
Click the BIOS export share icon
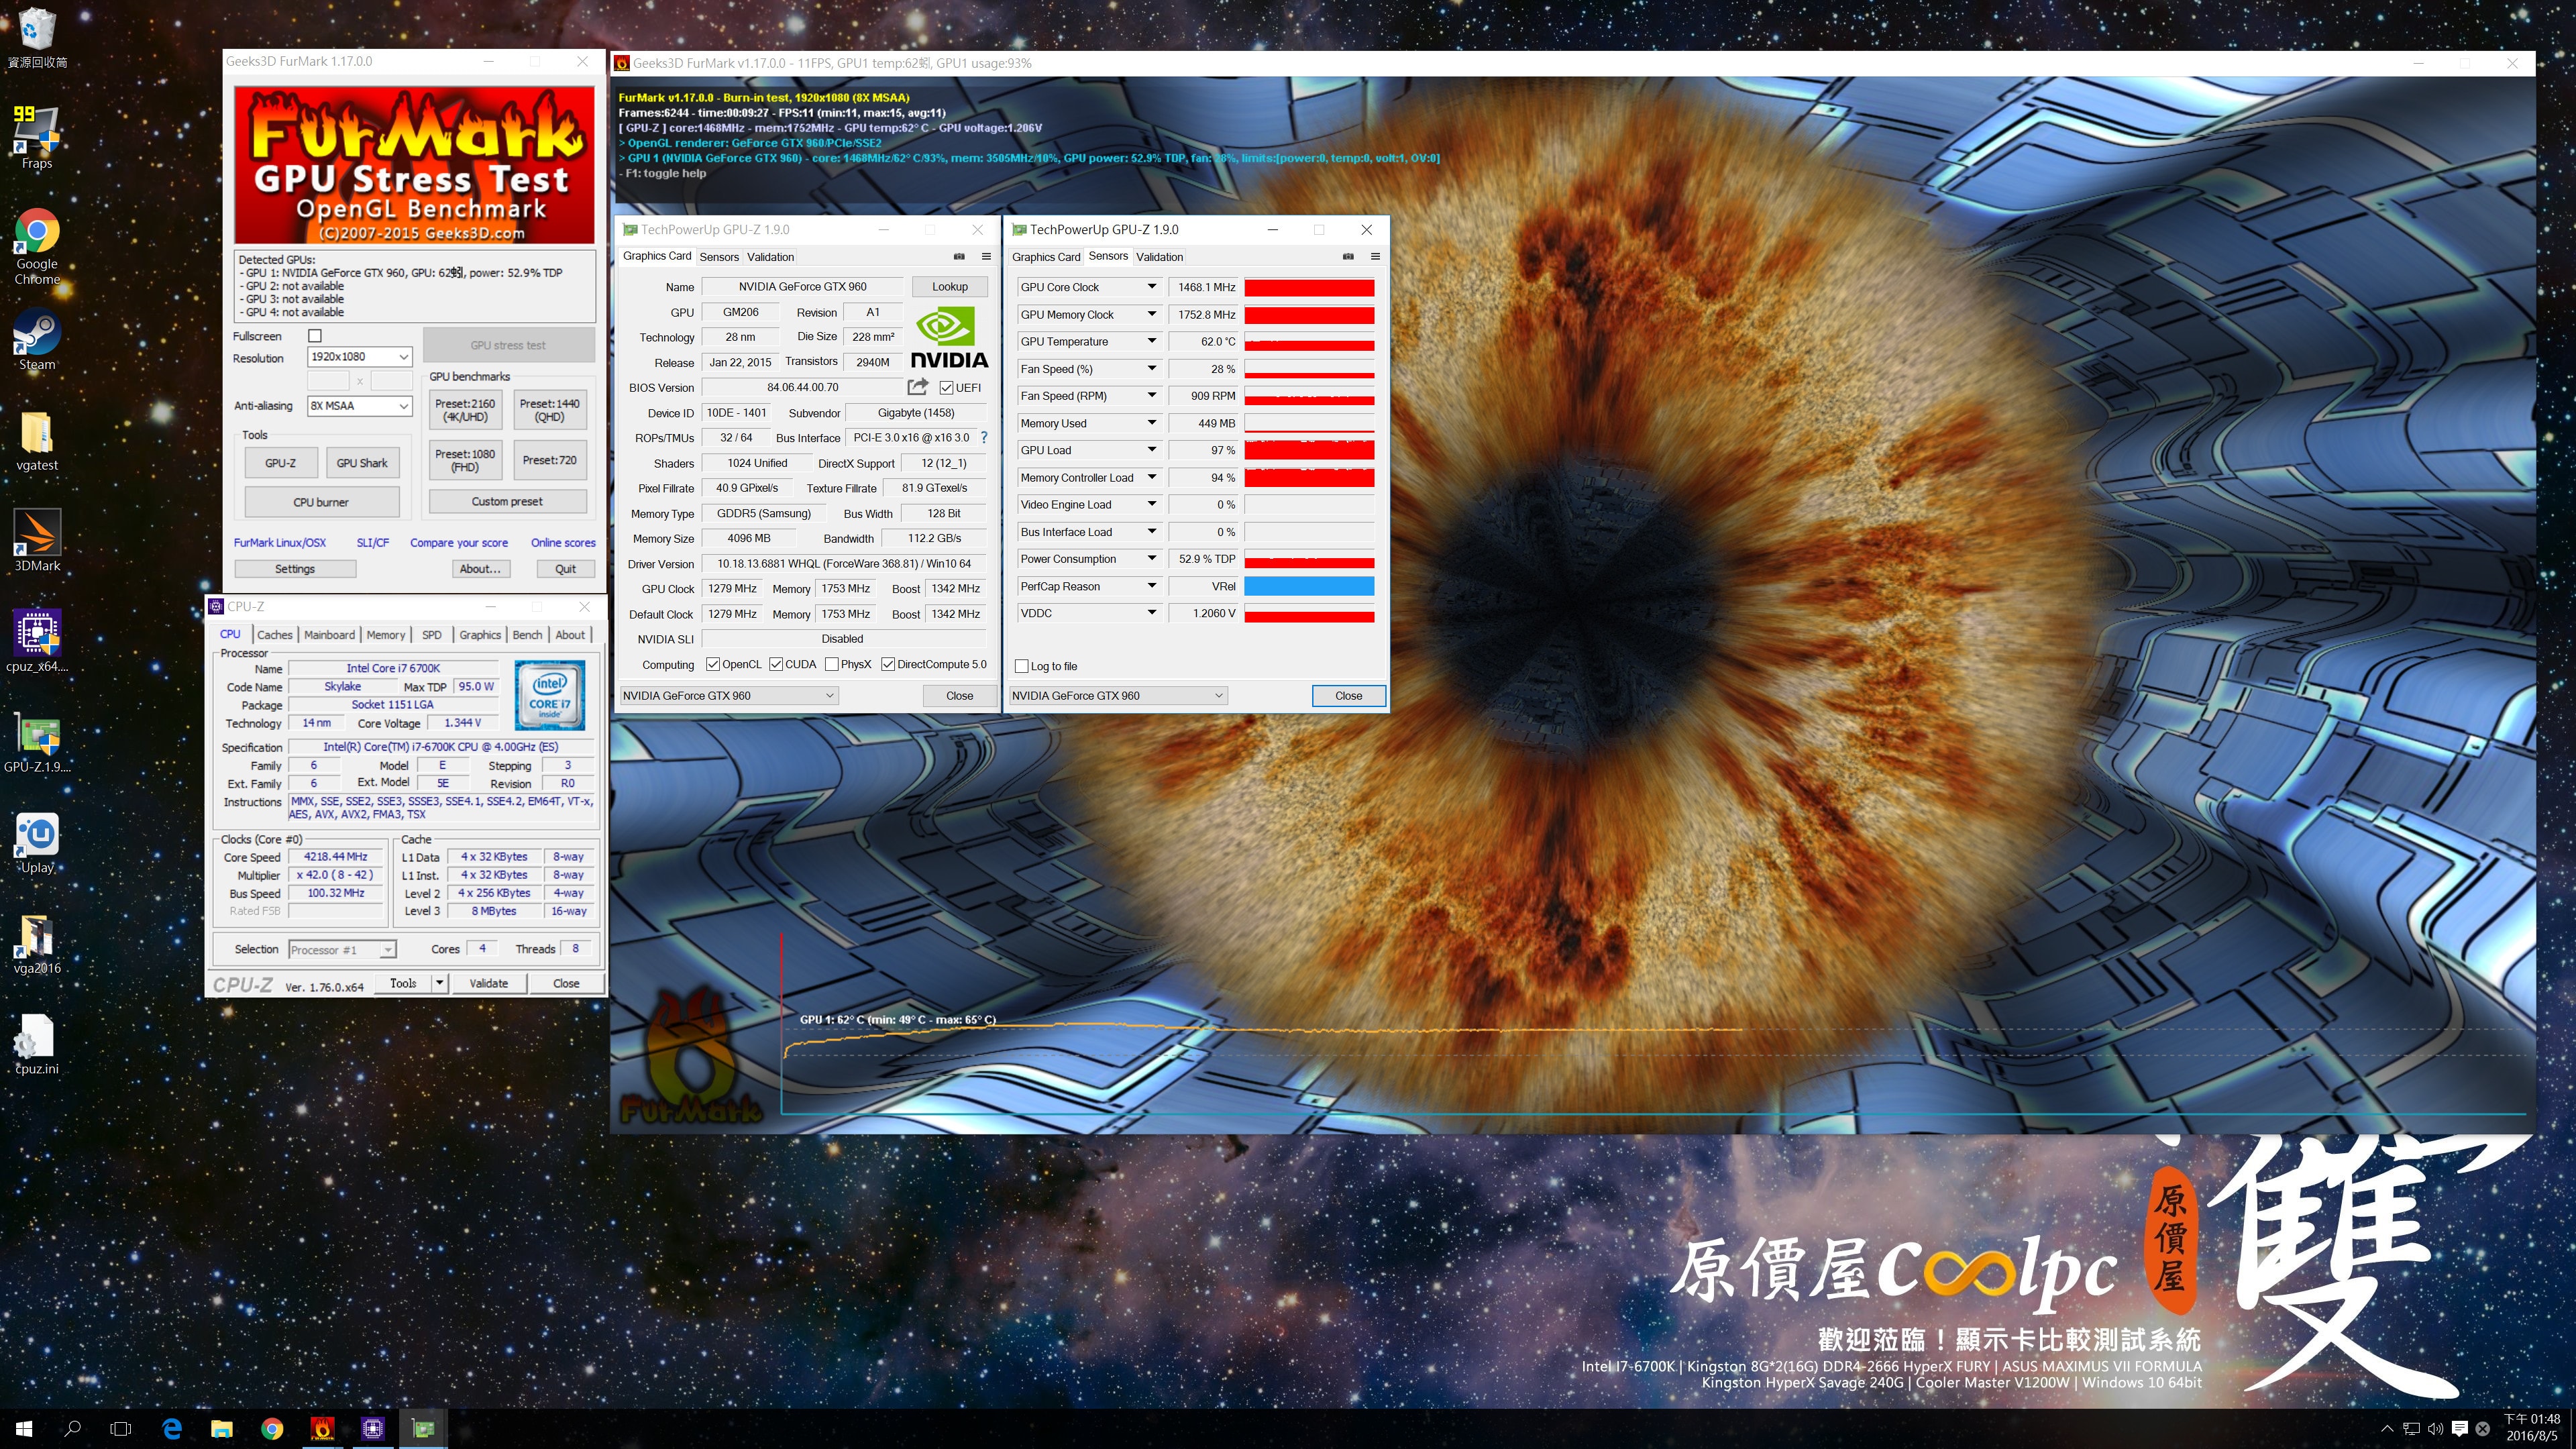click(x=917, y=386)
